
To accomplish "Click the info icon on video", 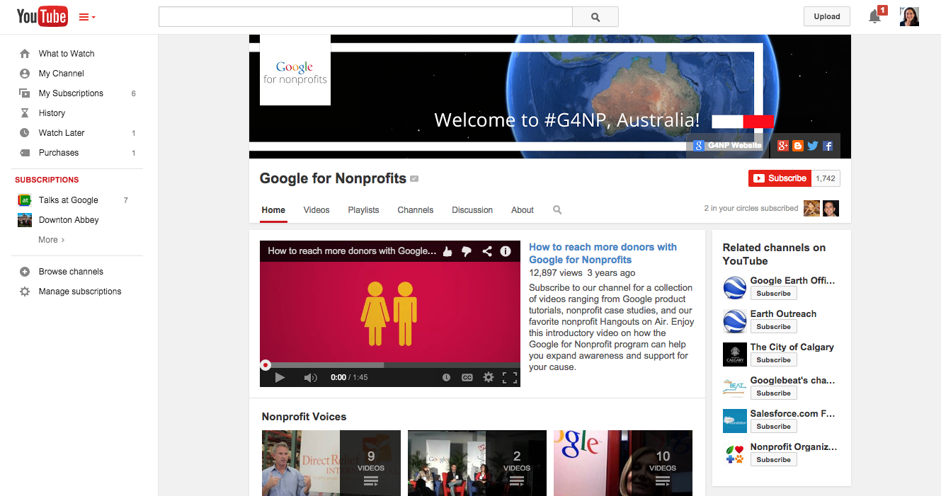I will [506, 250].
